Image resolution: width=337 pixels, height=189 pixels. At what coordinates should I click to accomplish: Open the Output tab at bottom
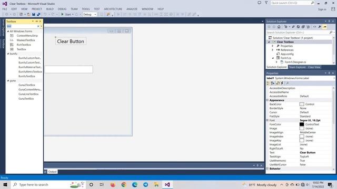(x=52, y=172)
